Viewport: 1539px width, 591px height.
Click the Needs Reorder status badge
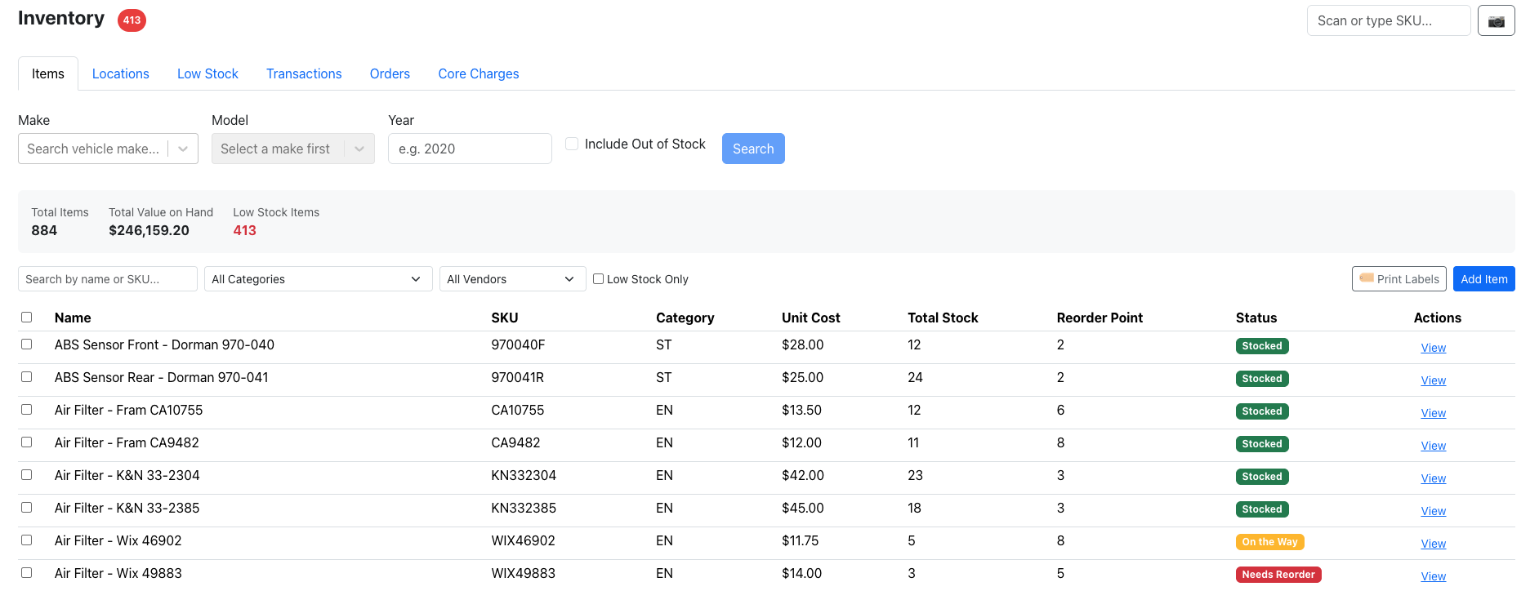tap(1278, 575)
